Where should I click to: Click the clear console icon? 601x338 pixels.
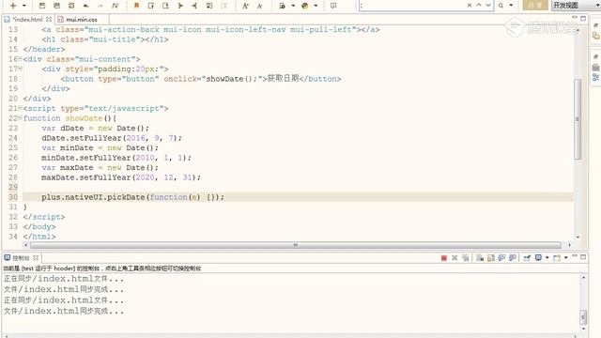480,258
